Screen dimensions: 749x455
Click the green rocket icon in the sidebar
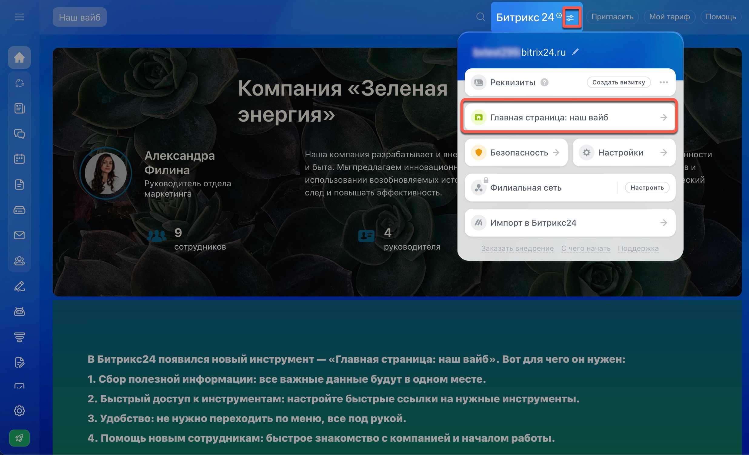coord(19,438)
